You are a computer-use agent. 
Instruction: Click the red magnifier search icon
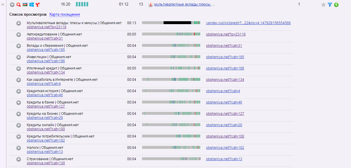19,5
